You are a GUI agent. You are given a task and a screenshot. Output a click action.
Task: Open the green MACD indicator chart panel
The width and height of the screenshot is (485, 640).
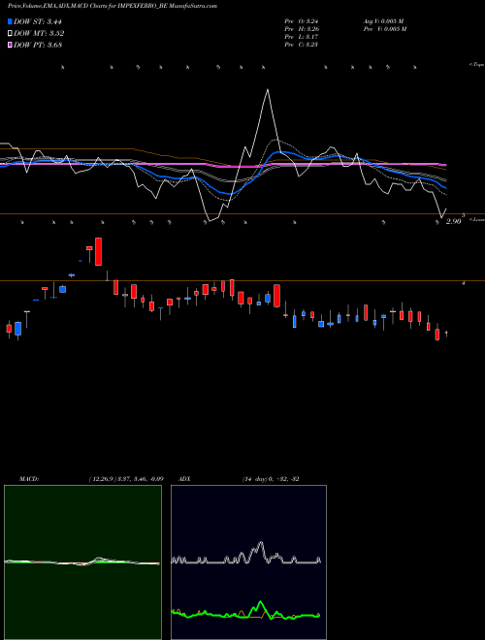coord(82,562)
